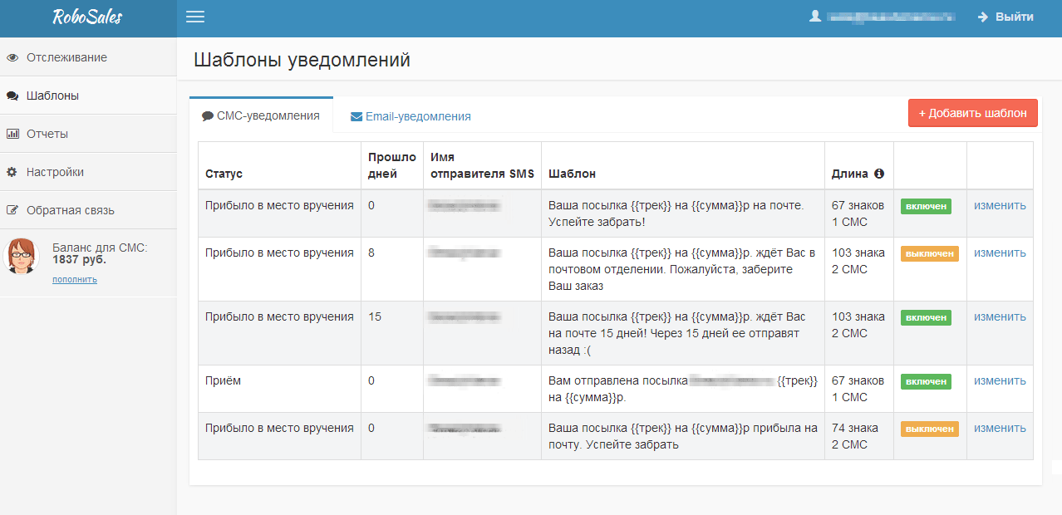Image resolution: width=1062 pixels, height=515 pixels.
Task: Switch to the Email-уведомления tab
Action: tap(411, 117)
